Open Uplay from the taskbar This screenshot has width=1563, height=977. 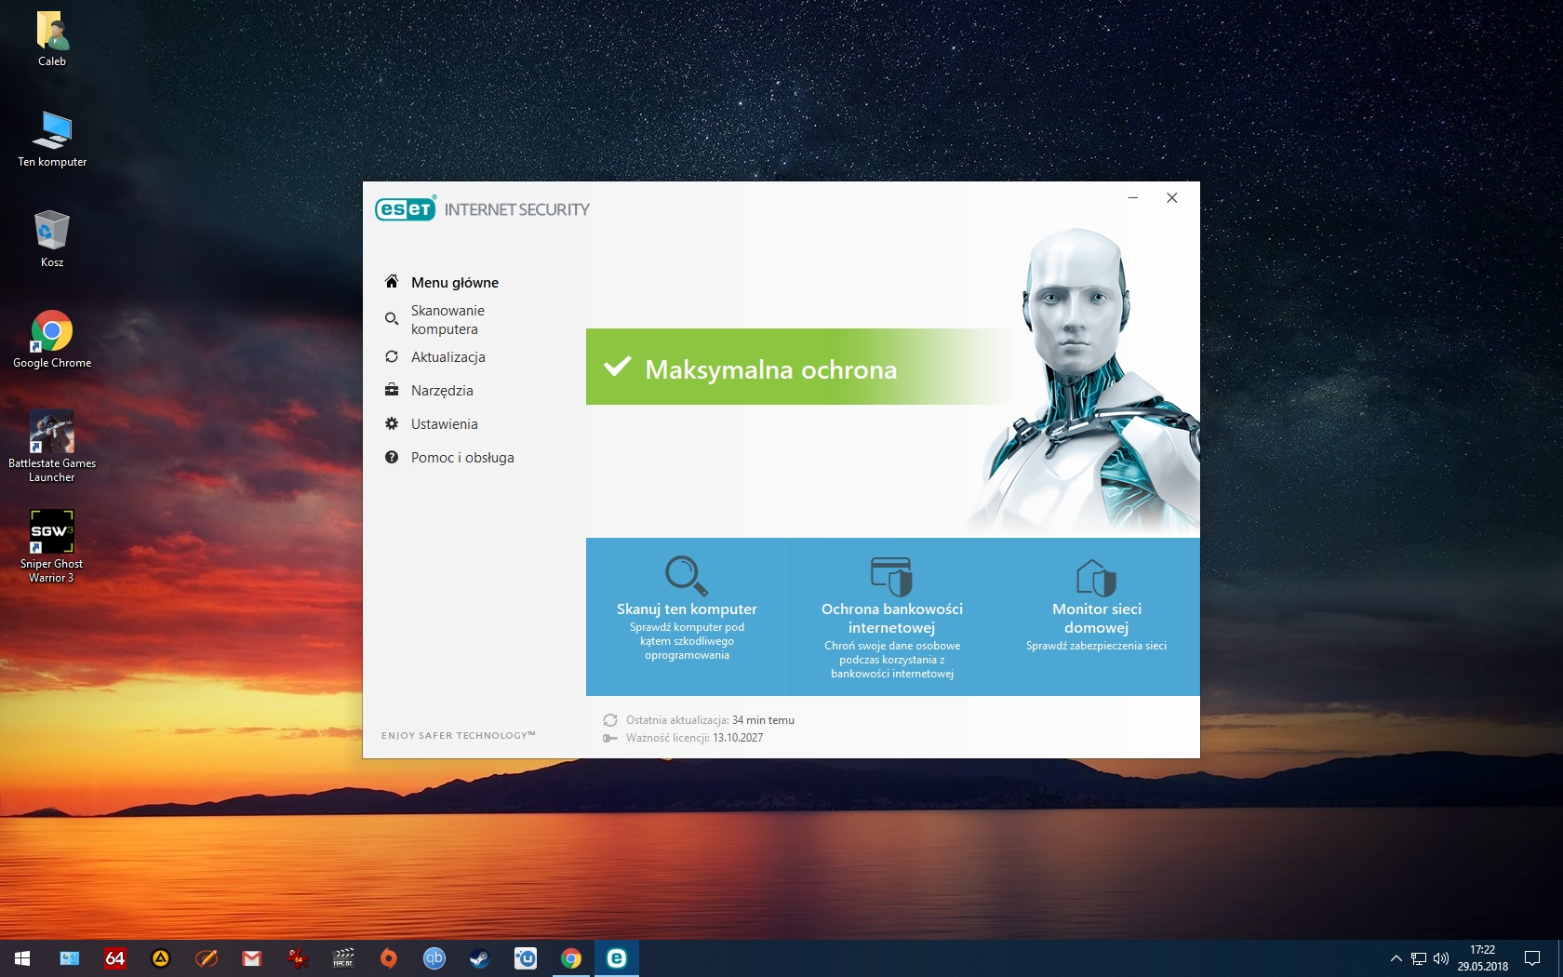[525, 958]
